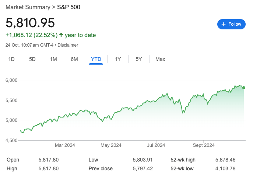Click the green up arrow icon
This screenshot has height=174, width=253.
point(61,35)
